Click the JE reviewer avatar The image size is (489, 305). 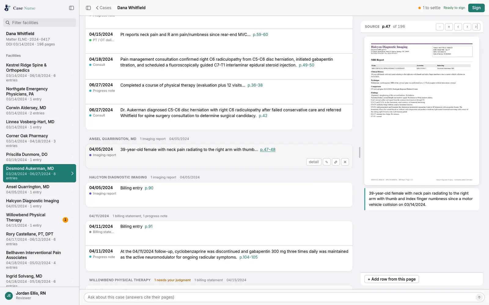coord(9,296)
